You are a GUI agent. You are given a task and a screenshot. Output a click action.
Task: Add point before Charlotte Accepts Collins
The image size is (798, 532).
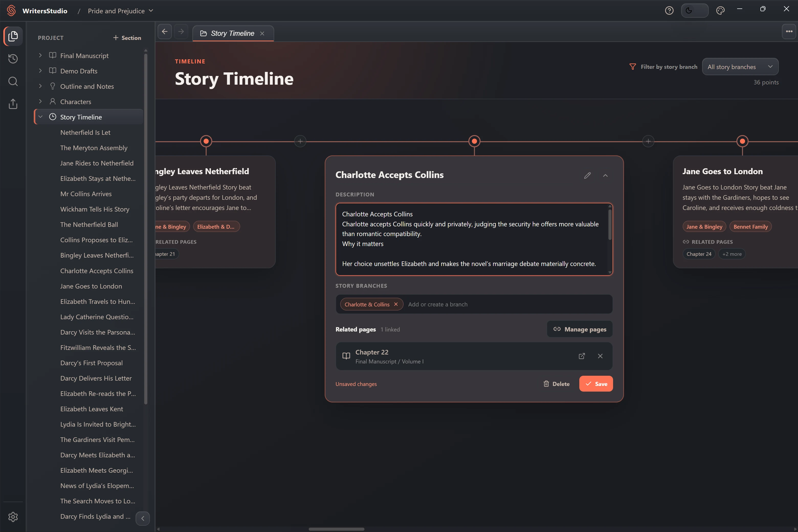300,141
